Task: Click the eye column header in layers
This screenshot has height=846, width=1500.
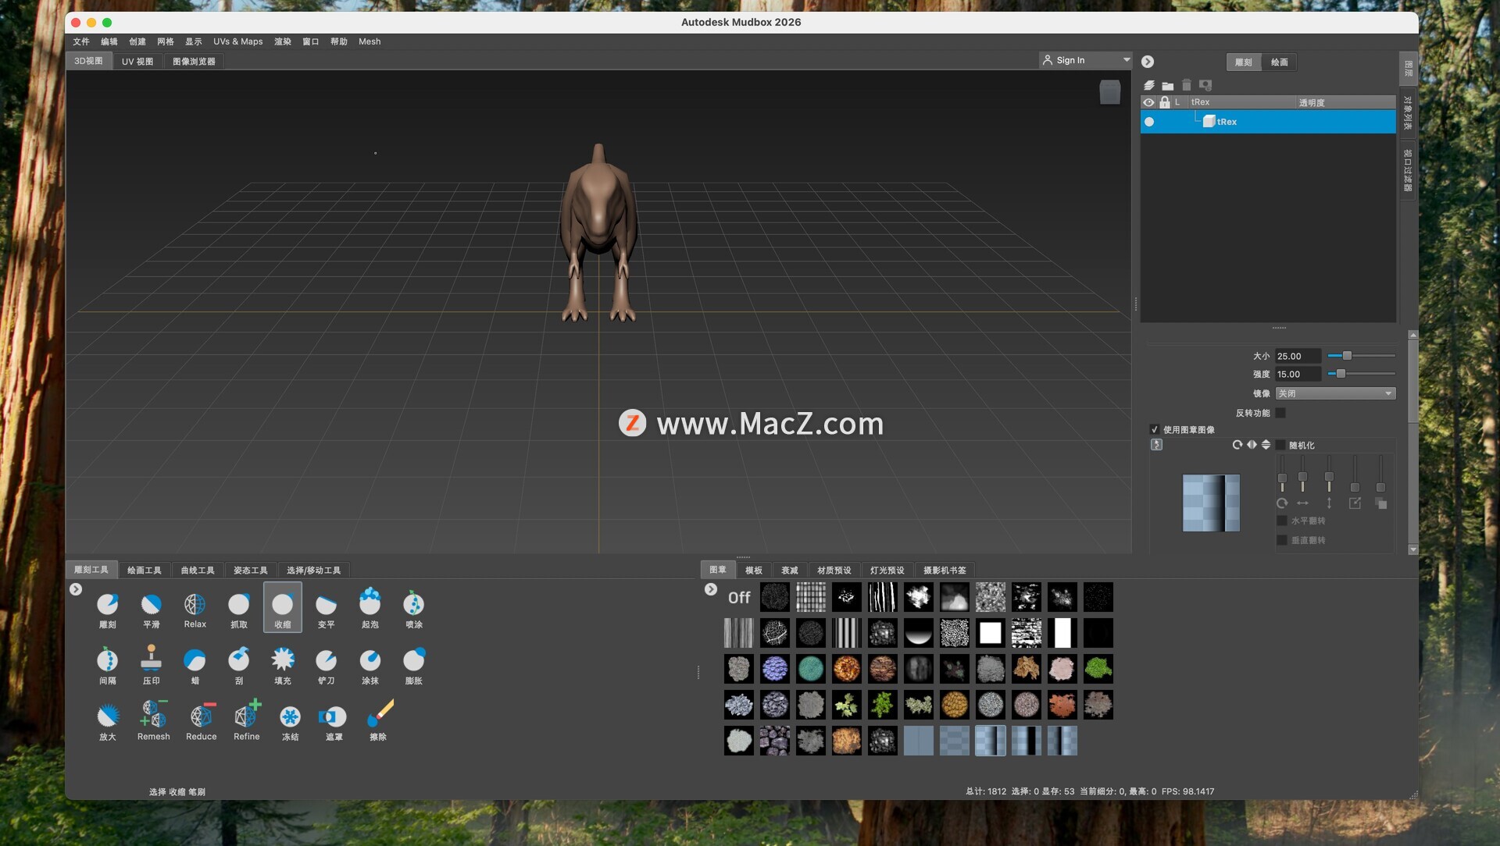Action: (x=1148, y=102)
